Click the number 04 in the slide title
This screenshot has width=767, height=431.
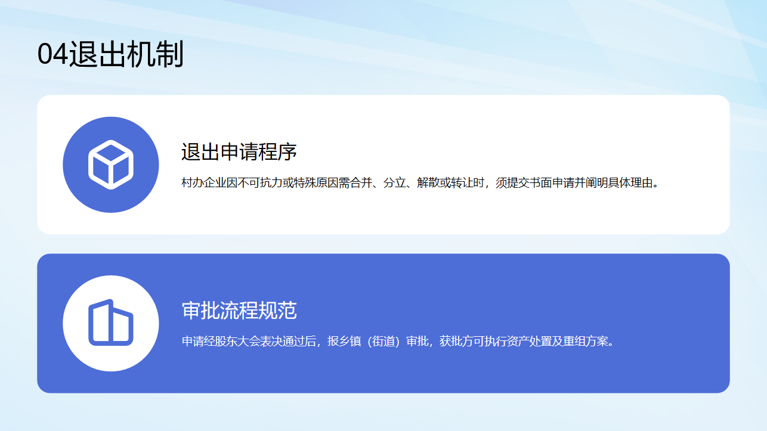(x=52, y=55)
